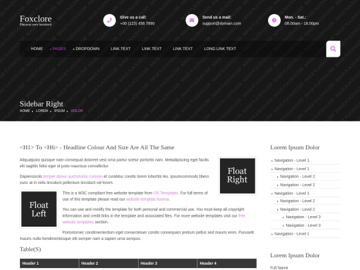
Task: Select first Navigation - Level 2 sidebar item
Action: (297, 176)
